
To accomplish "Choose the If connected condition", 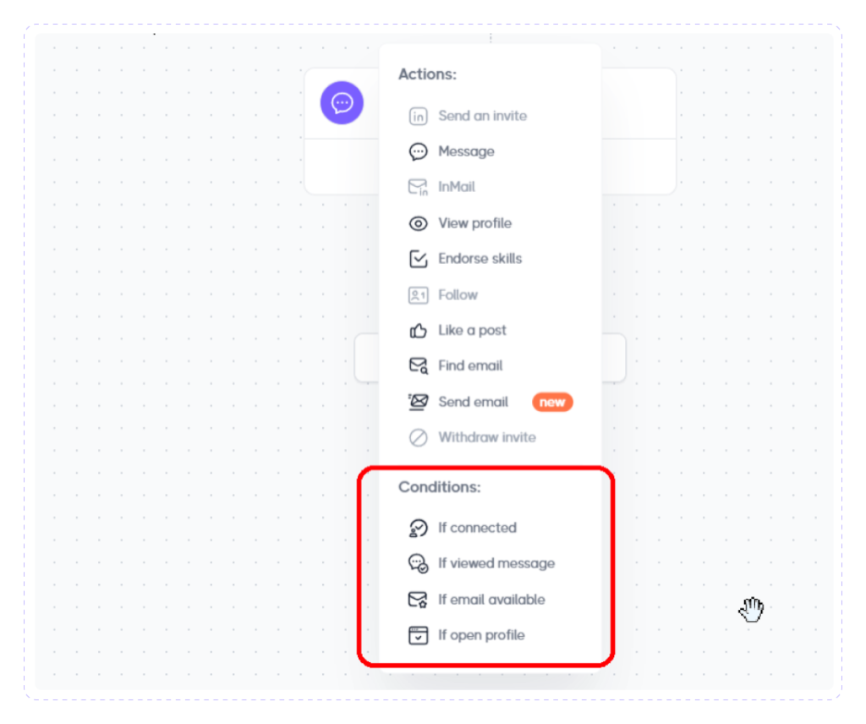I will (x=476, y=528).
